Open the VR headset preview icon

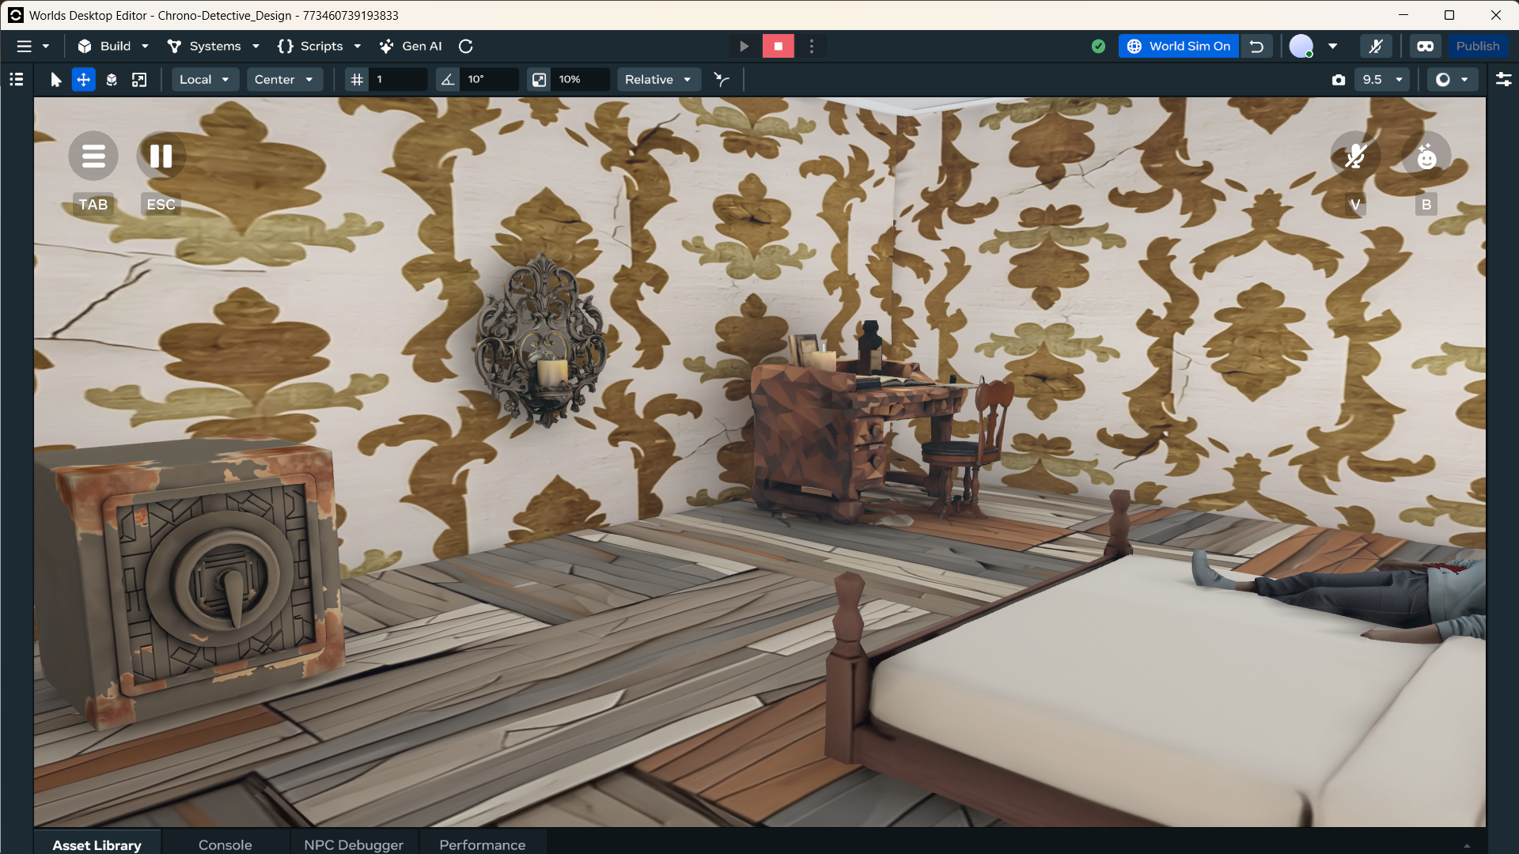[x=1425, y=47]
